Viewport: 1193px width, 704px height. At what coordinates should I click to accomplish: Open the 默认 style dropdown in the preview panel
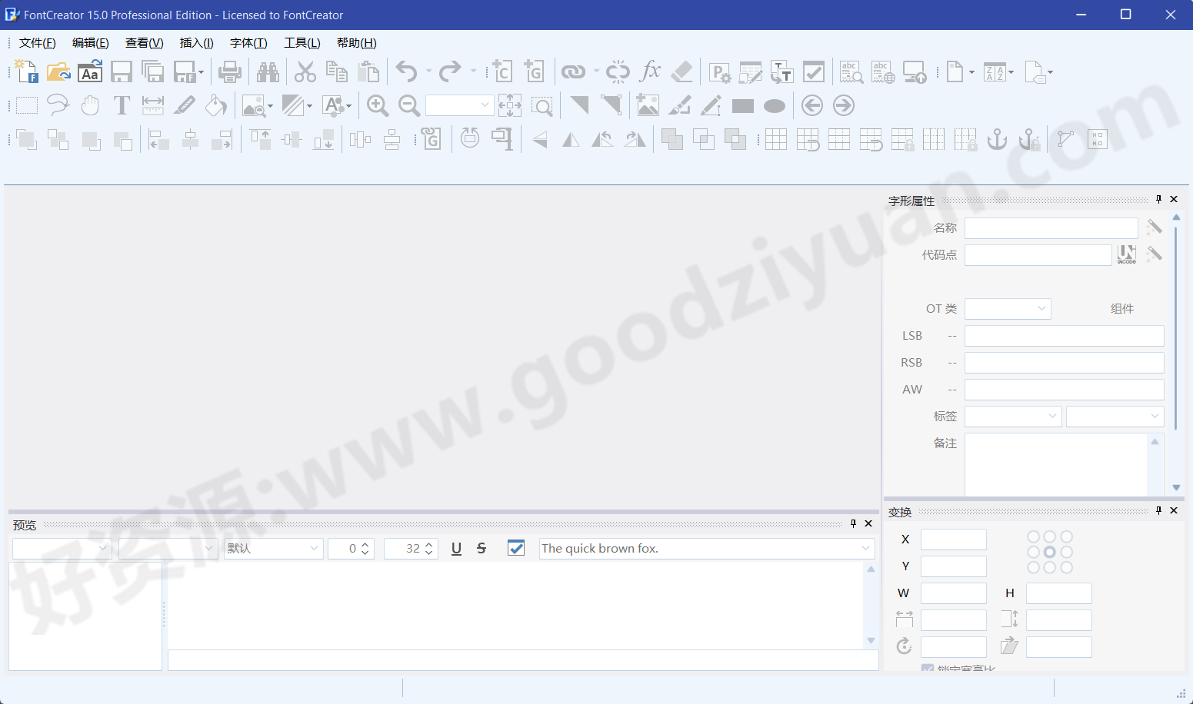pyautogui.click(x=313, y=548)
